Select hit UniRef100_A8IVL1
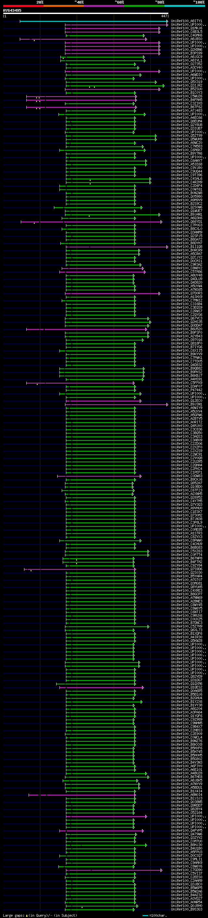This screenshot has width=208, height=918. [x=187, y=61]
